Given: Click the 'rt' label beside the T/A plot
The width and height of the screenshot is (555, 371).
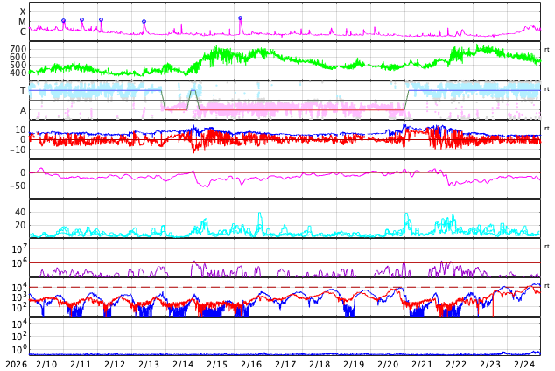Looking at the screenshot, I should pyautogui.click(x=546, y=89).
